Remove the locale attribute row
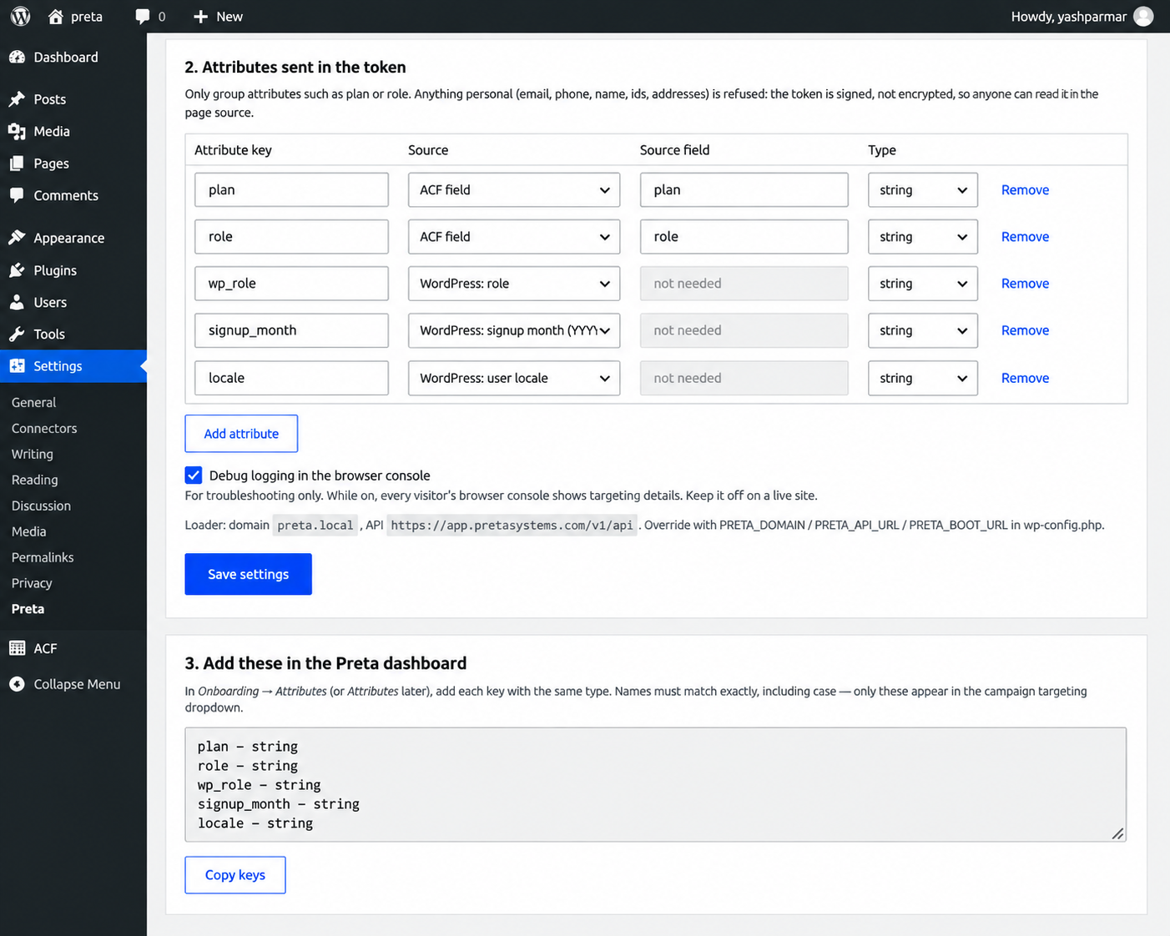 (x=1025, y=378)
